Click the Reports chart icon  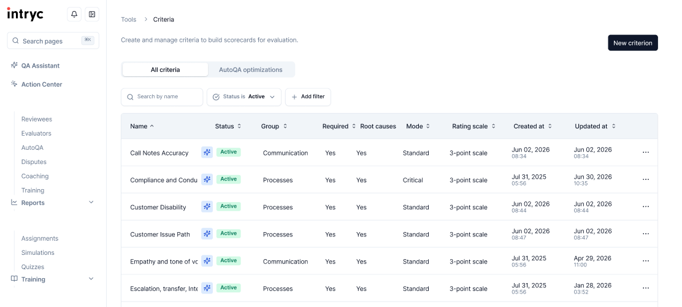[x=14, y=203]
